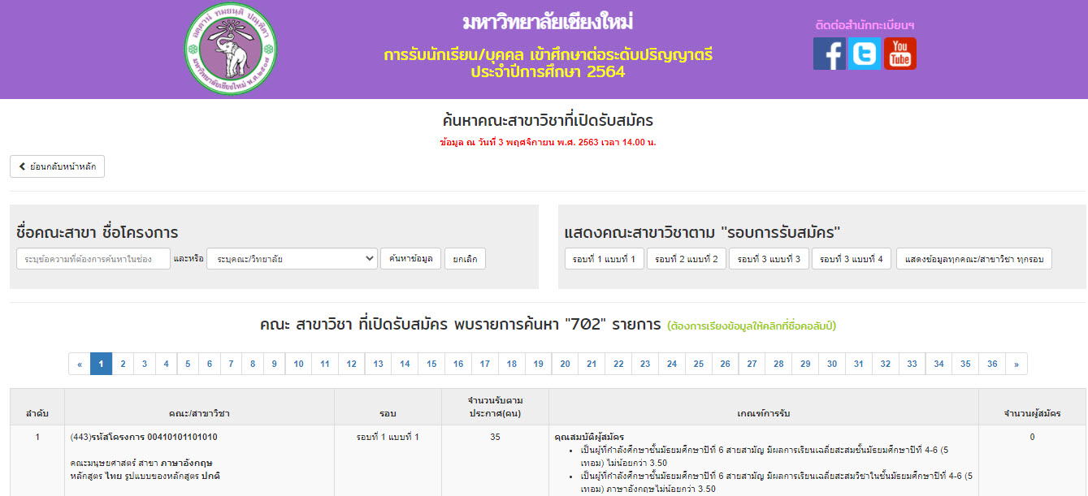
Task: Open the university's YouTube channel
Action: click(x=899, y=54)
